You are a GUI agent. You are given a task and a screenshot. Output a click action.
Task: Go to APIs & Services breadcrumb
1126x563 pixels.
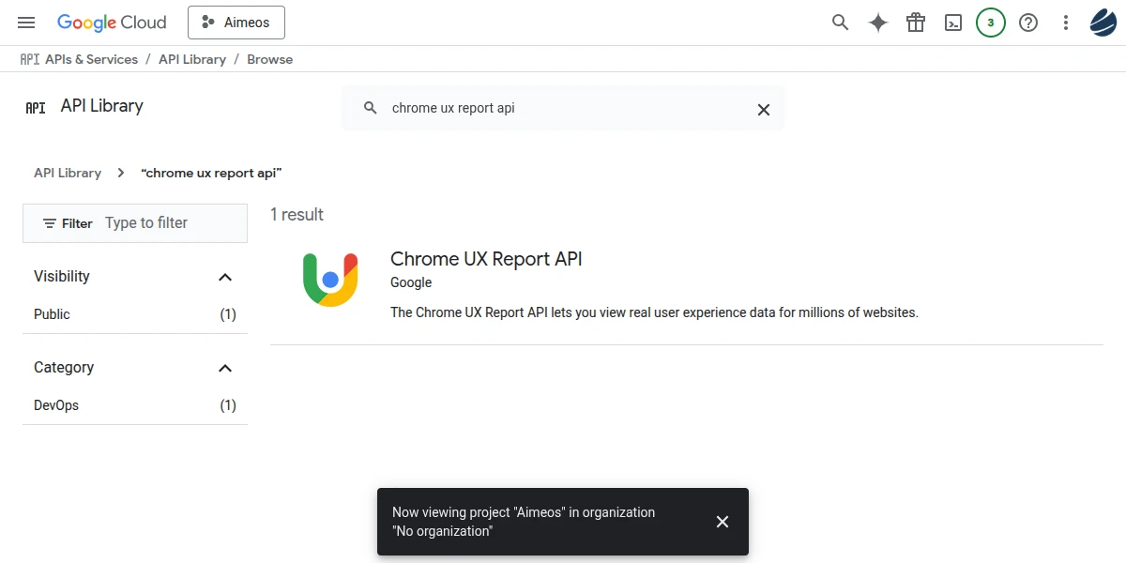pos(91,59)
